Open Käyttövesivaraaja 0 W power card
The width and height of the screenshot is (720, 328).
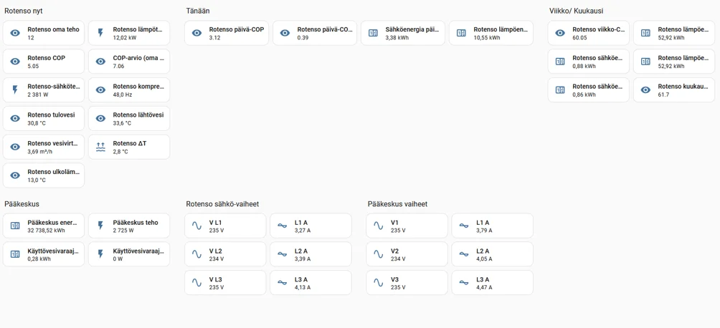[x=129, y=254]
